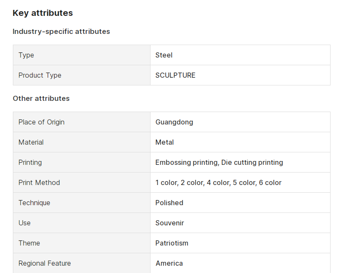
Task: Select the SCULPTURE value text
Action: [175, 75]
